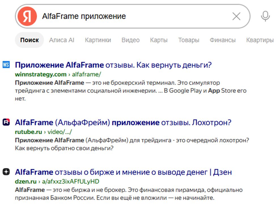Open the 'video/.../' path link under rutube
The height and width of the screenshot is (209, 276).
60,132
